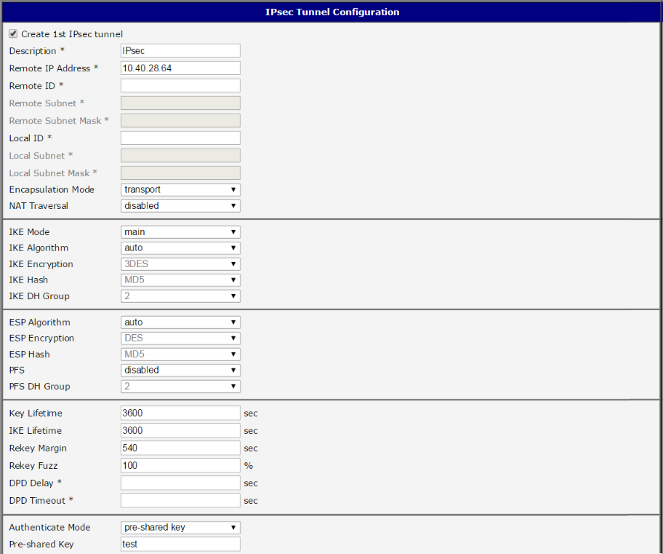Click the Key Lifetime input field
The width and height of the screenshot is (663, 554).
[180, 413]
